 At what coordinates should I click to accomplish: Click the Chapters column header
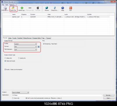coord(25,14)
